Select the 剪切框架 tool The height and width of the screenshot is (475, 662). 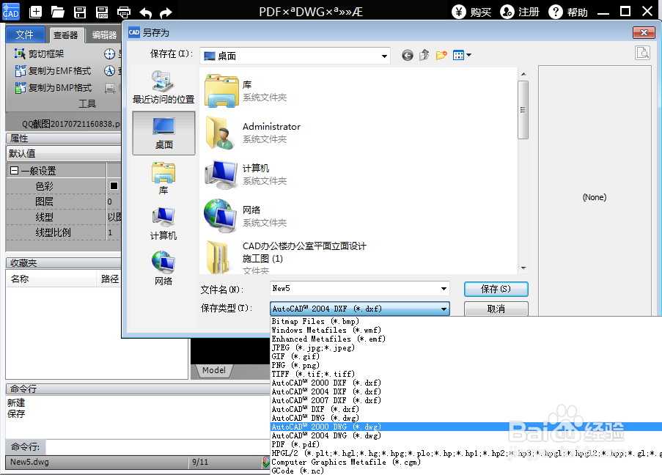(40, 54)
